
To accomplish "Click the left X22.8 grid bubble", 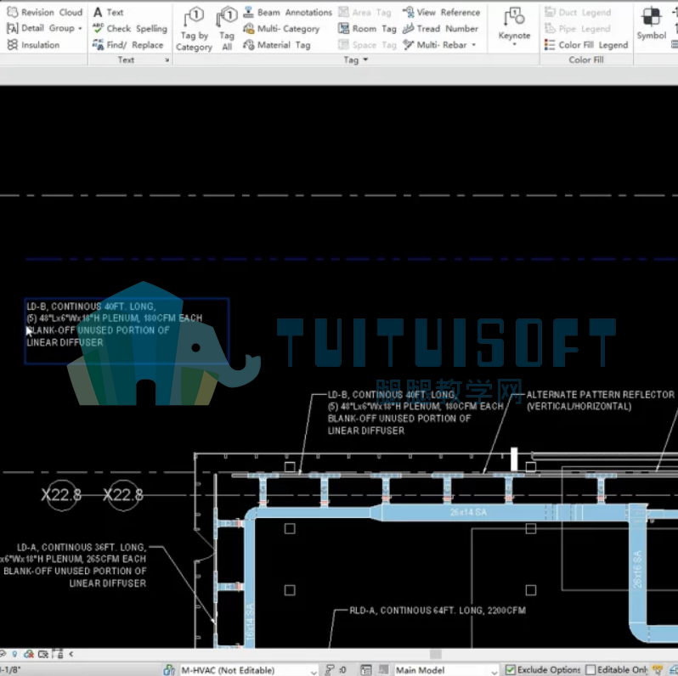I will point(61,495).
